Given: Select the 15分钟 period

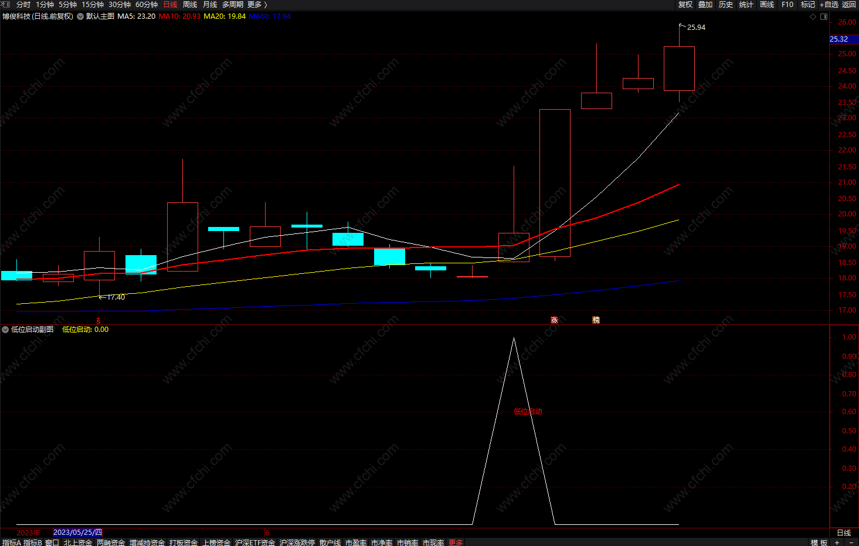Looking at the screenshot, I should tap(93, 5).
